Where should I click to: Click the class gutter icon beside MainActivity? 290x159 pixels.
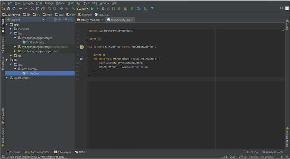(x=82, y=47)
